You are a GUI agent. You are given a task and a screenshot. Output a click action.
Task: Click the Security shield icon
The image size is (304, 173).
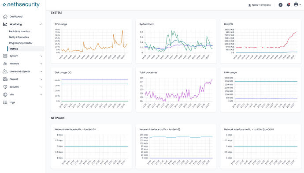pyautogui.click(x=5, y=87)
